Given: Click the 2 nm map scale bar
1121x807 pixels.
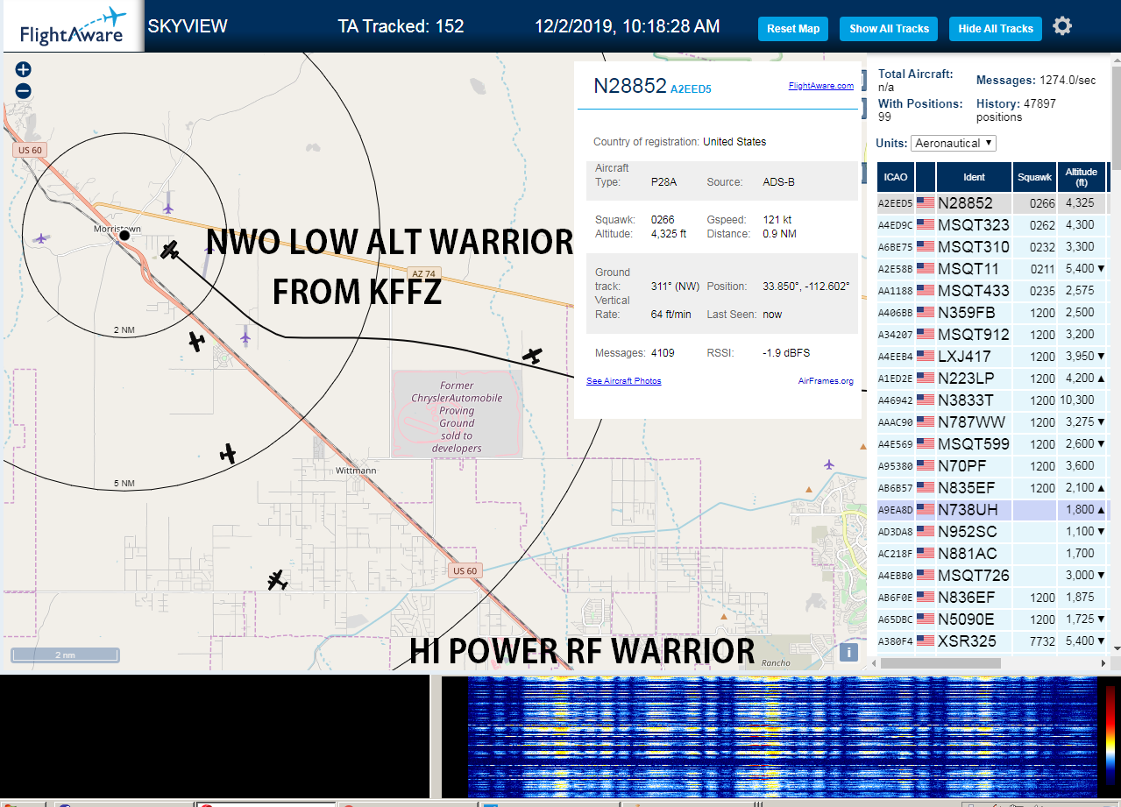Looking at the screenshot, I should [65, 655].
